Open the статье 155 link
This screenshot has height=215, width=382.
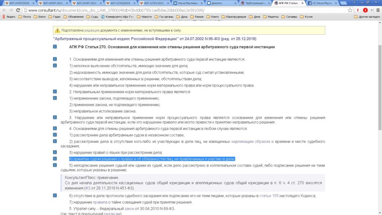tap(269, 196)
